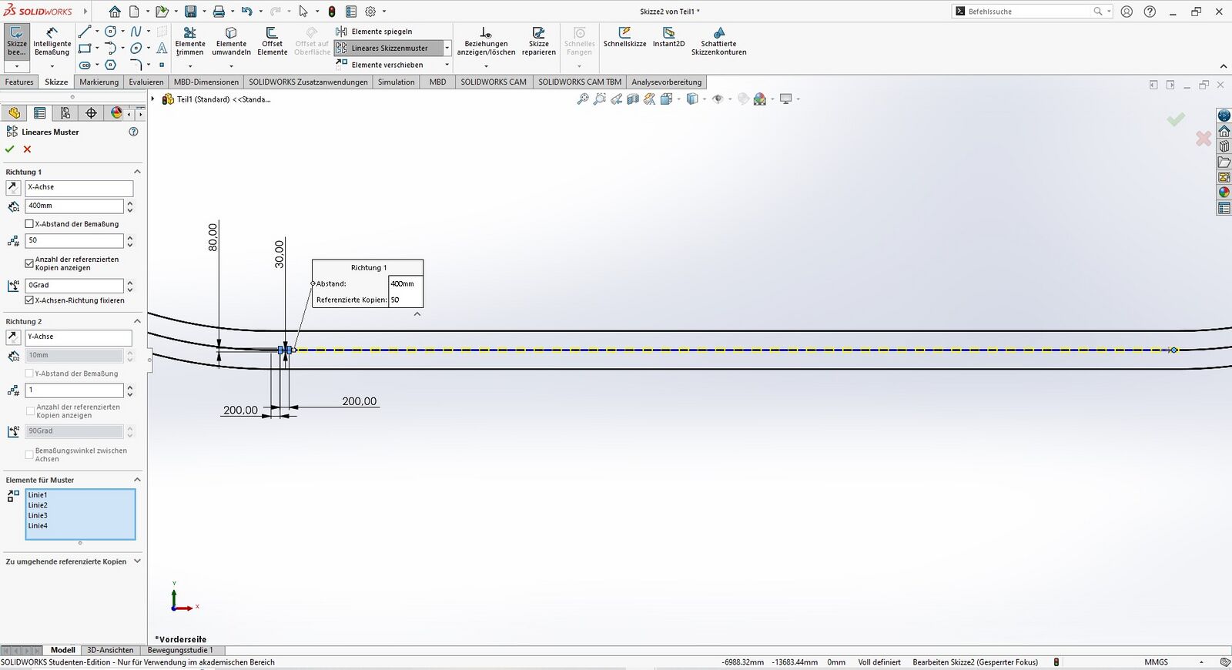Image resolution: width=1232 pixels, height=670 pixels.
Task: Activate the Instant2D tool
Action: click(668, 37)
